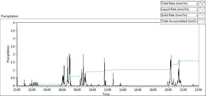206x96 pixels.
Task: Select the Liquid Rate (mm/hr) legend label
Action: click(179, 9)
